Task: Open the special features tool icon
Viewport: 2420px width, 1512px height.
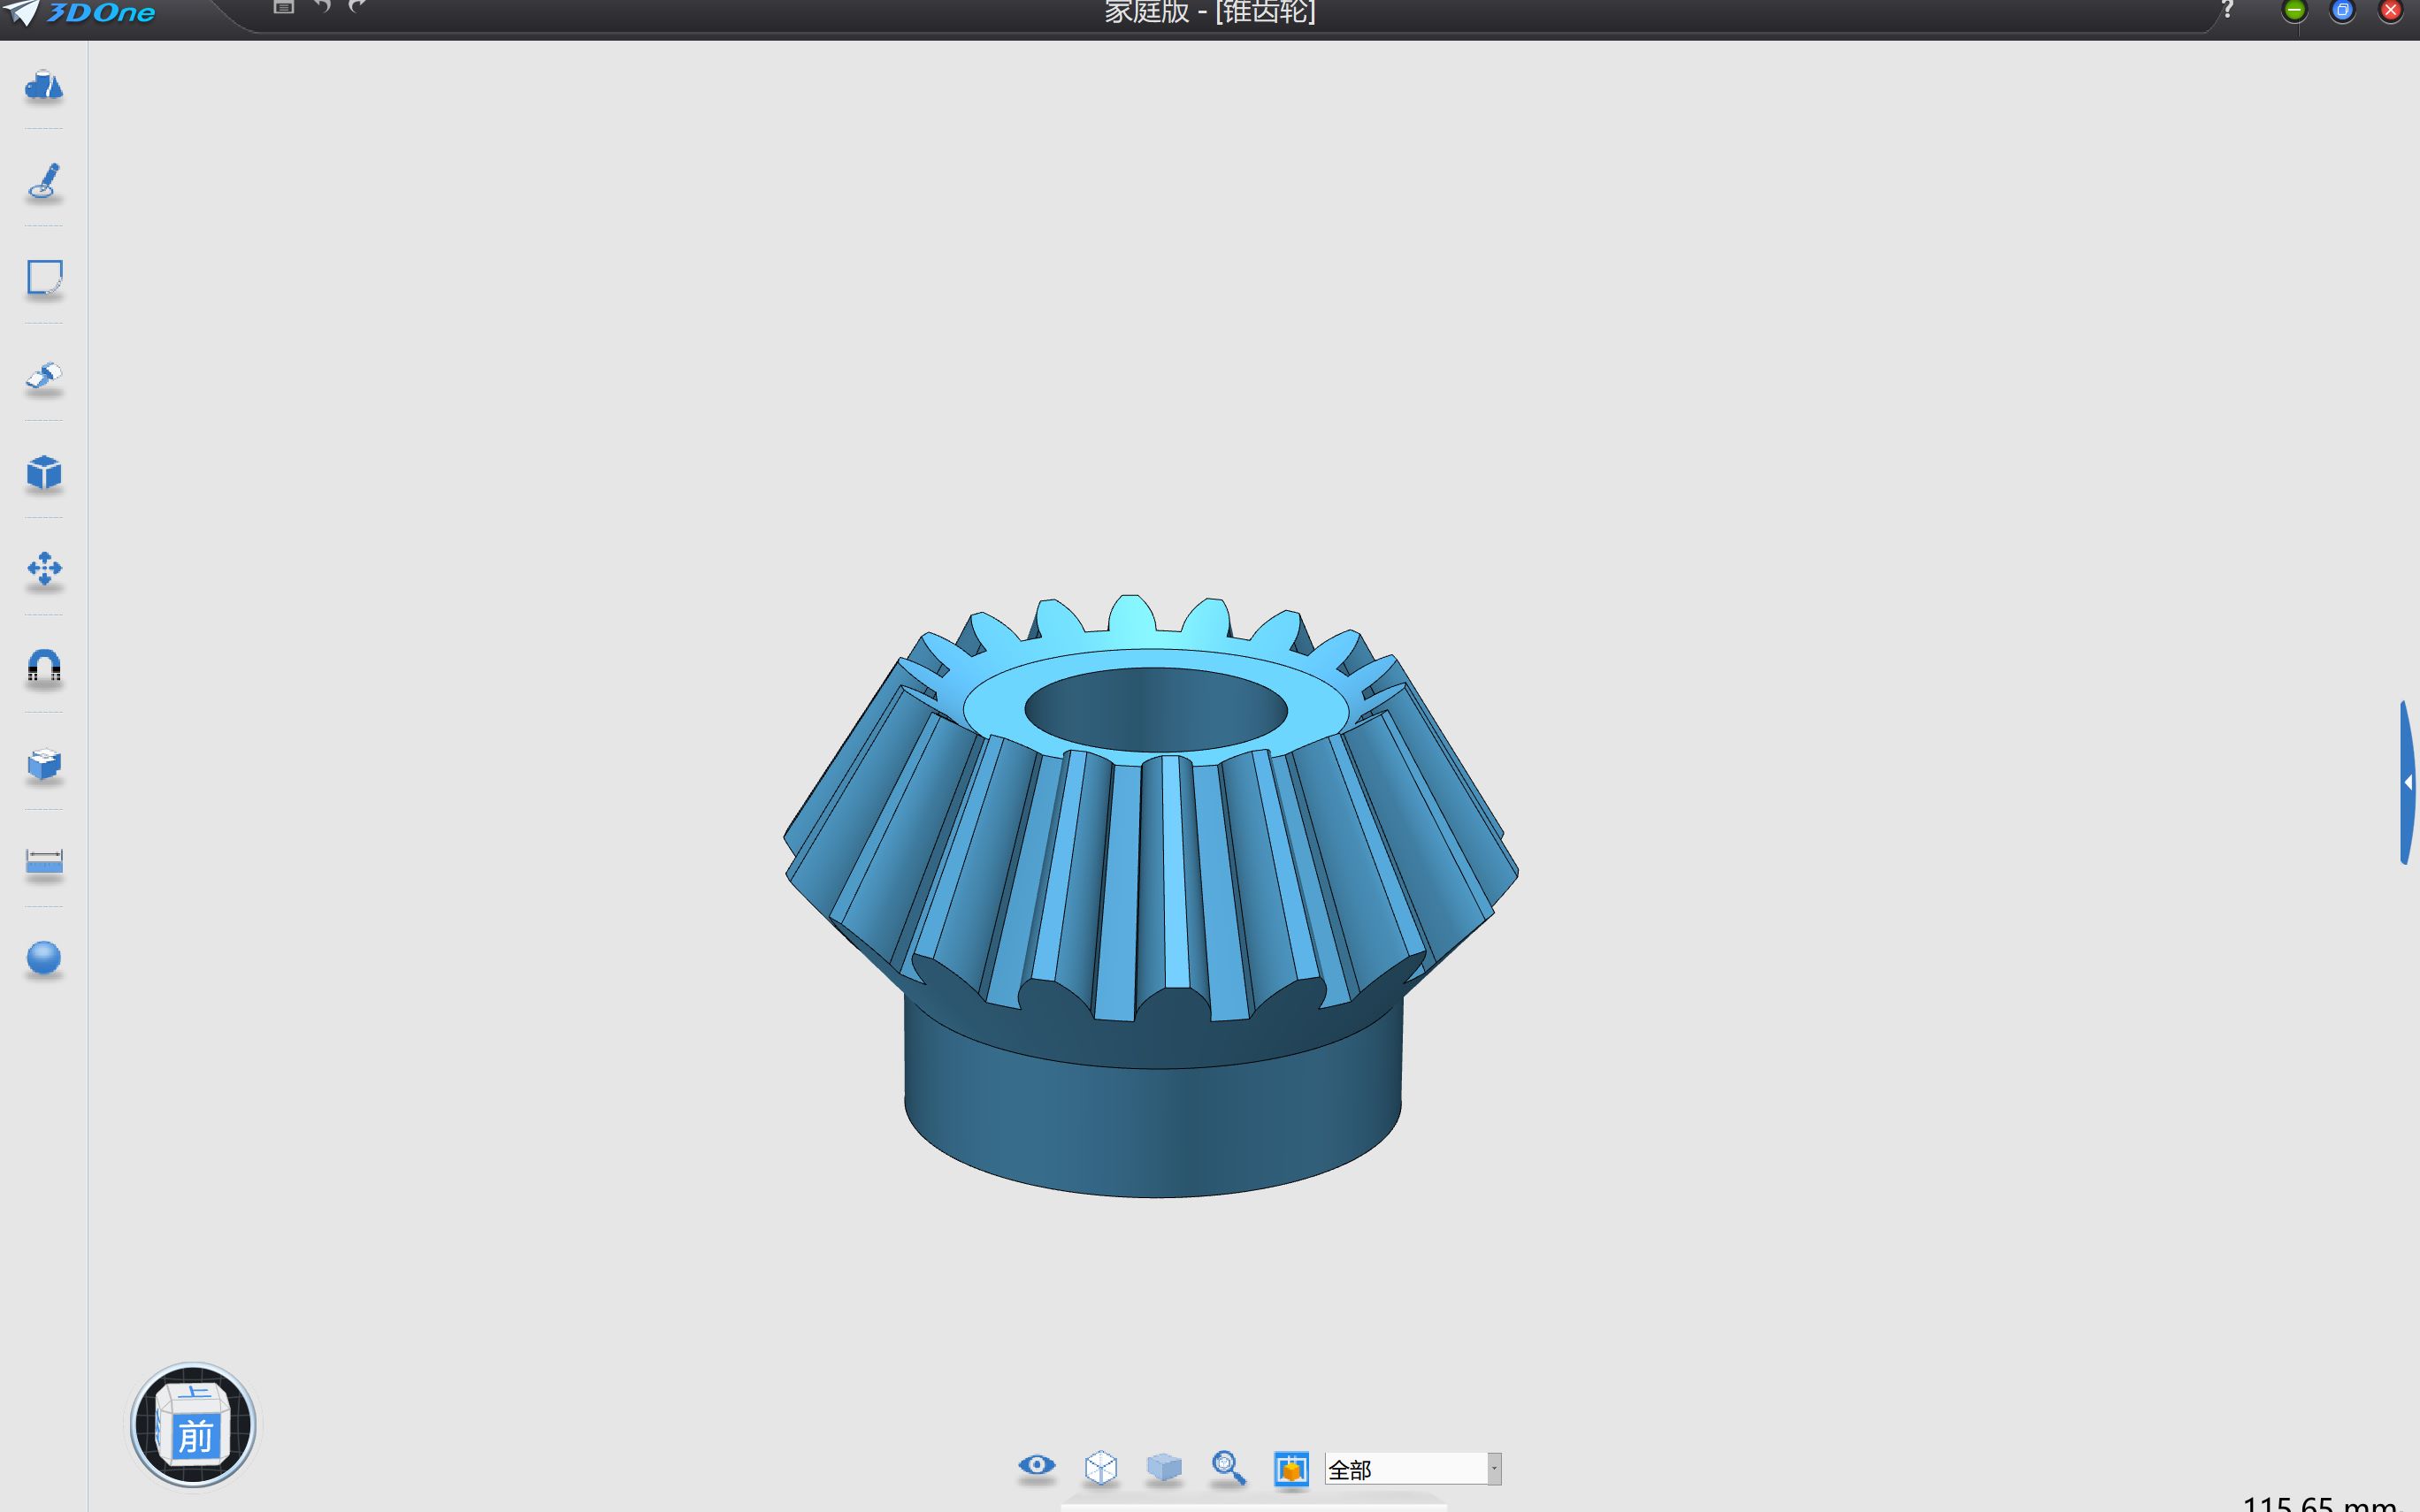Action: [x=43, y=376]
